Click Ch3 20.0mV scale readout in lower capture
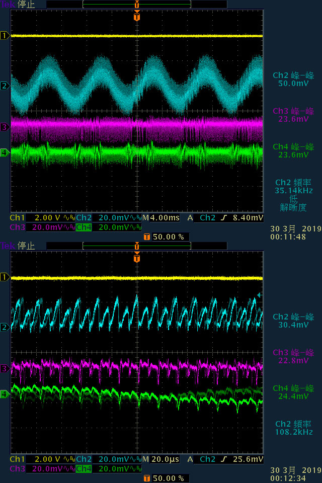The width and height of the screenshot is (322, 483). tap(43, 469)
